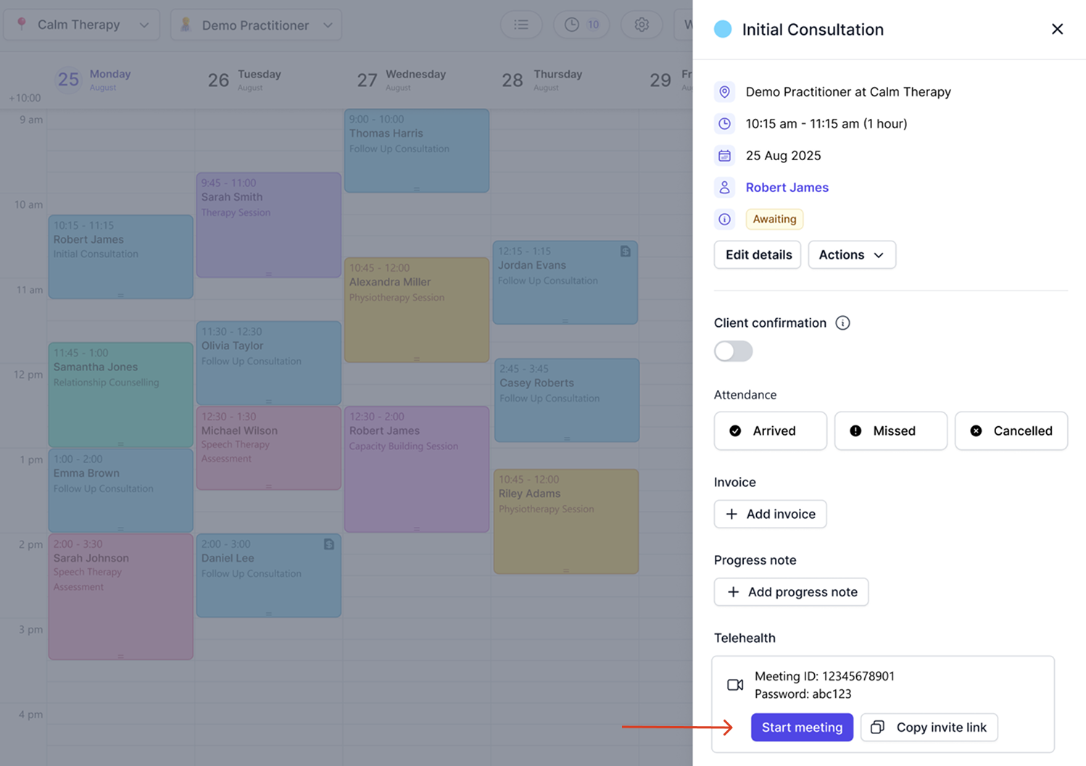Click the list view icon in toolbar
This screenshot has width=1086, height=766.
pos(521,25)
